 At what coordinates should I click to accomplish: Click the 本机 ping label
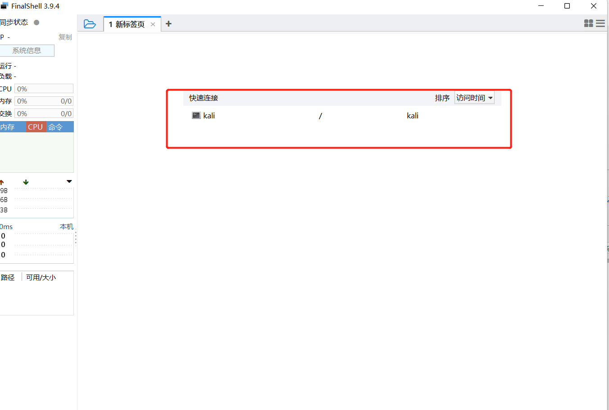pos(67,226)
